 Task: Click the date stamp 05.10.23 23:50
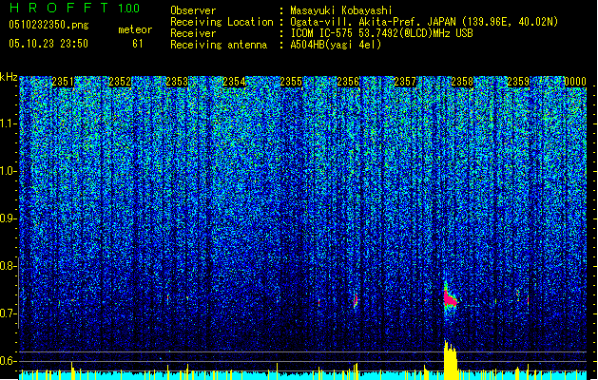tap(48, 44)
